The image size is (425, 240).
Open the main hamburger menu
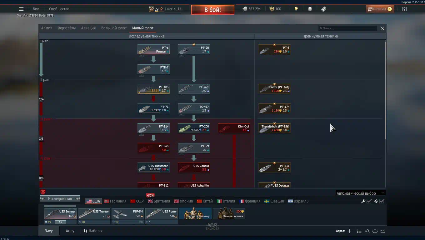tap(21, 9)
